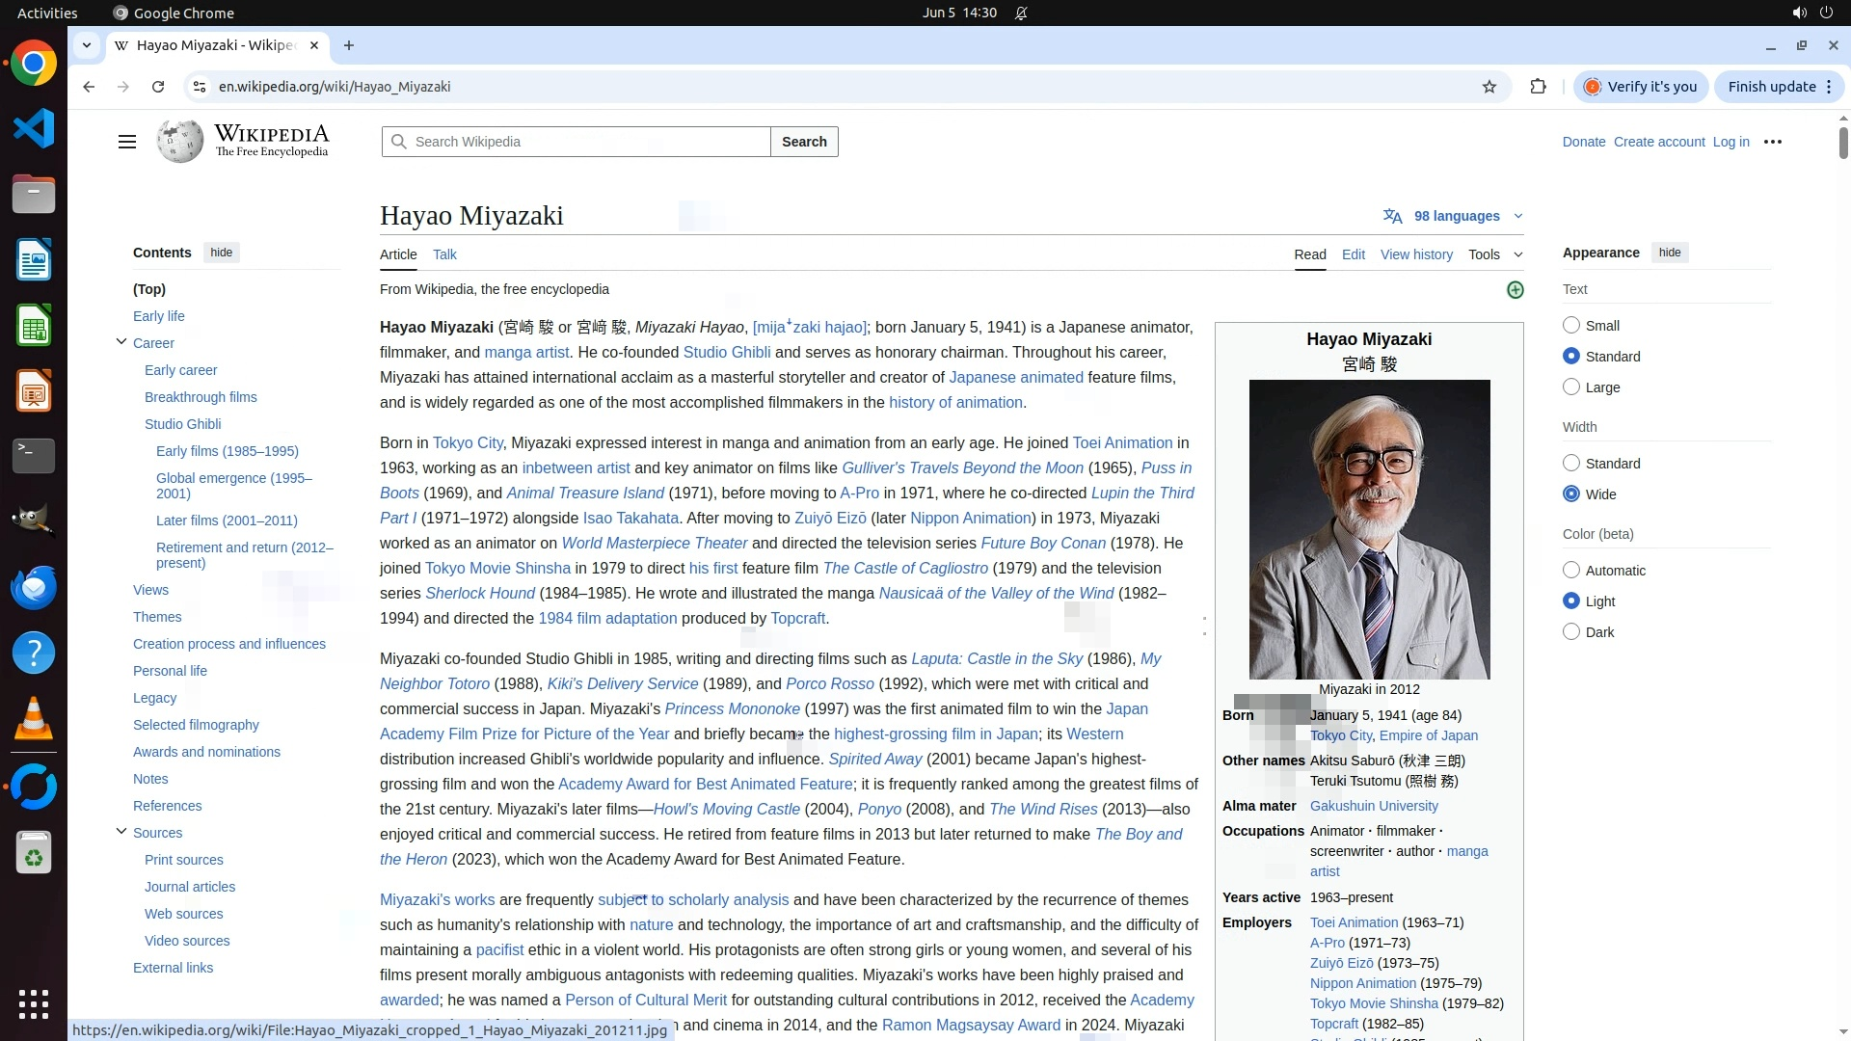1851x1041 pixels.
Task: Select the Small text size option
Action: click(x=1571, y=326)
